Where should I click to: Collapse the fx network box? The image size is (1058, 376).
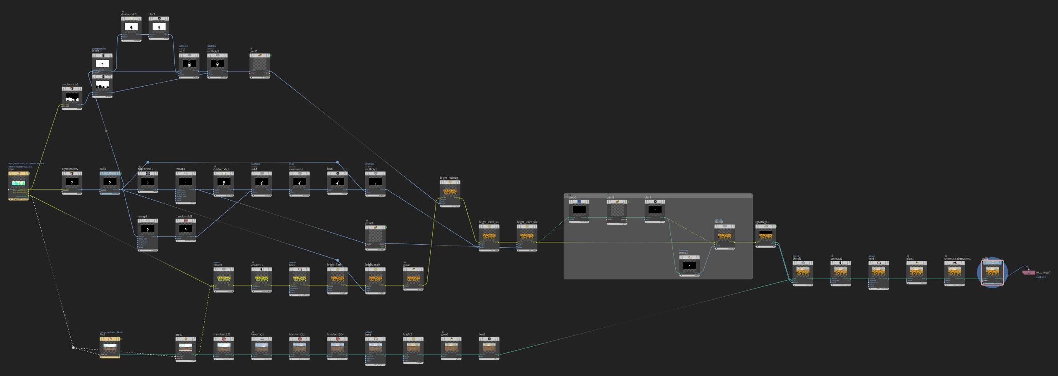tap(566, 195)
